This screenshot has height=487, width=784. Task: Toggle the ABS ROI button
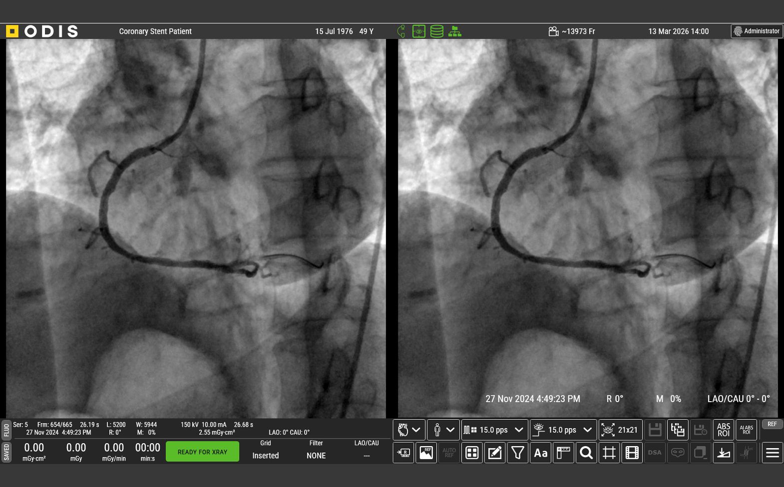click(724, 430)
